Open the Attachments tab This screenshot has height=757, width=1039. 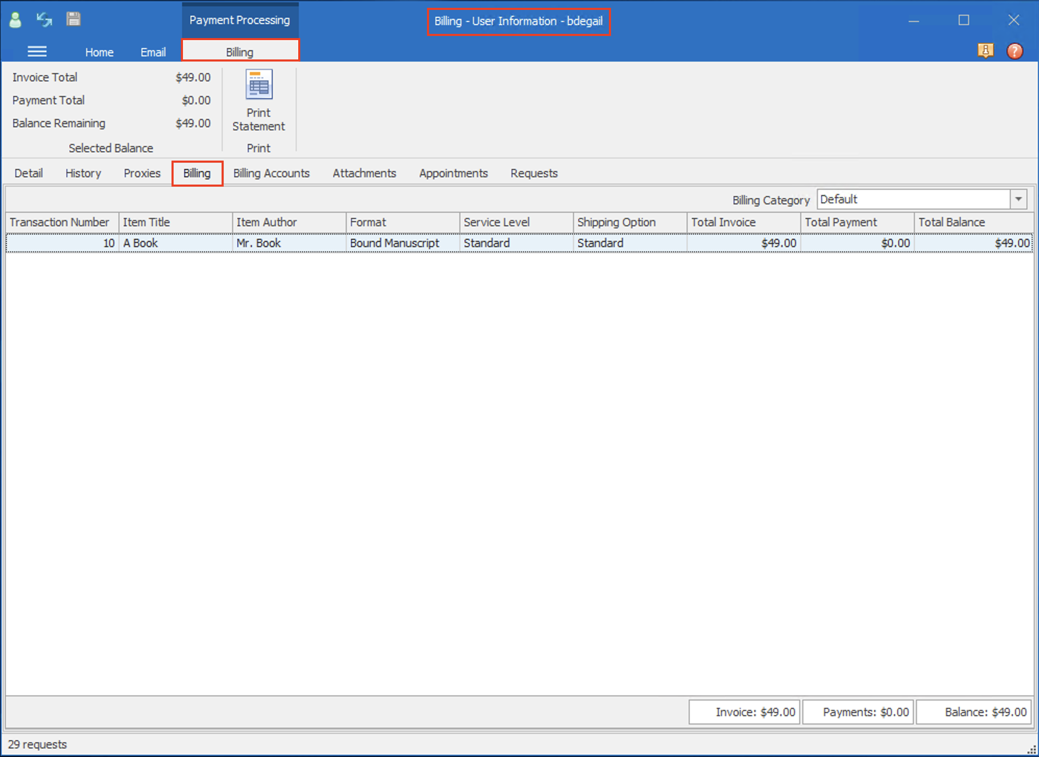364,173
